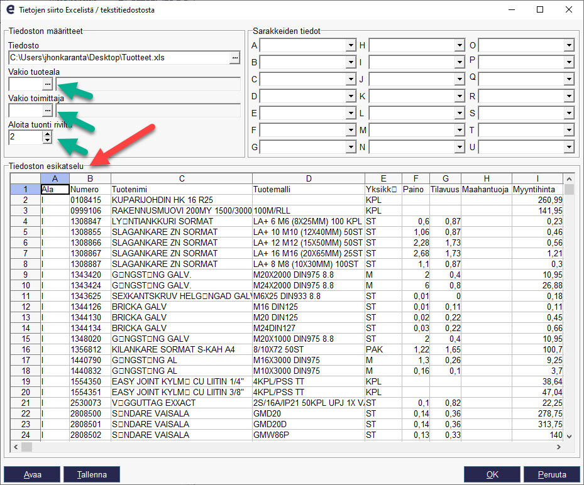The height and width of the screenshot is (485, 584).
Task: Increase the start row spinner value
Action: pos(47,134)
